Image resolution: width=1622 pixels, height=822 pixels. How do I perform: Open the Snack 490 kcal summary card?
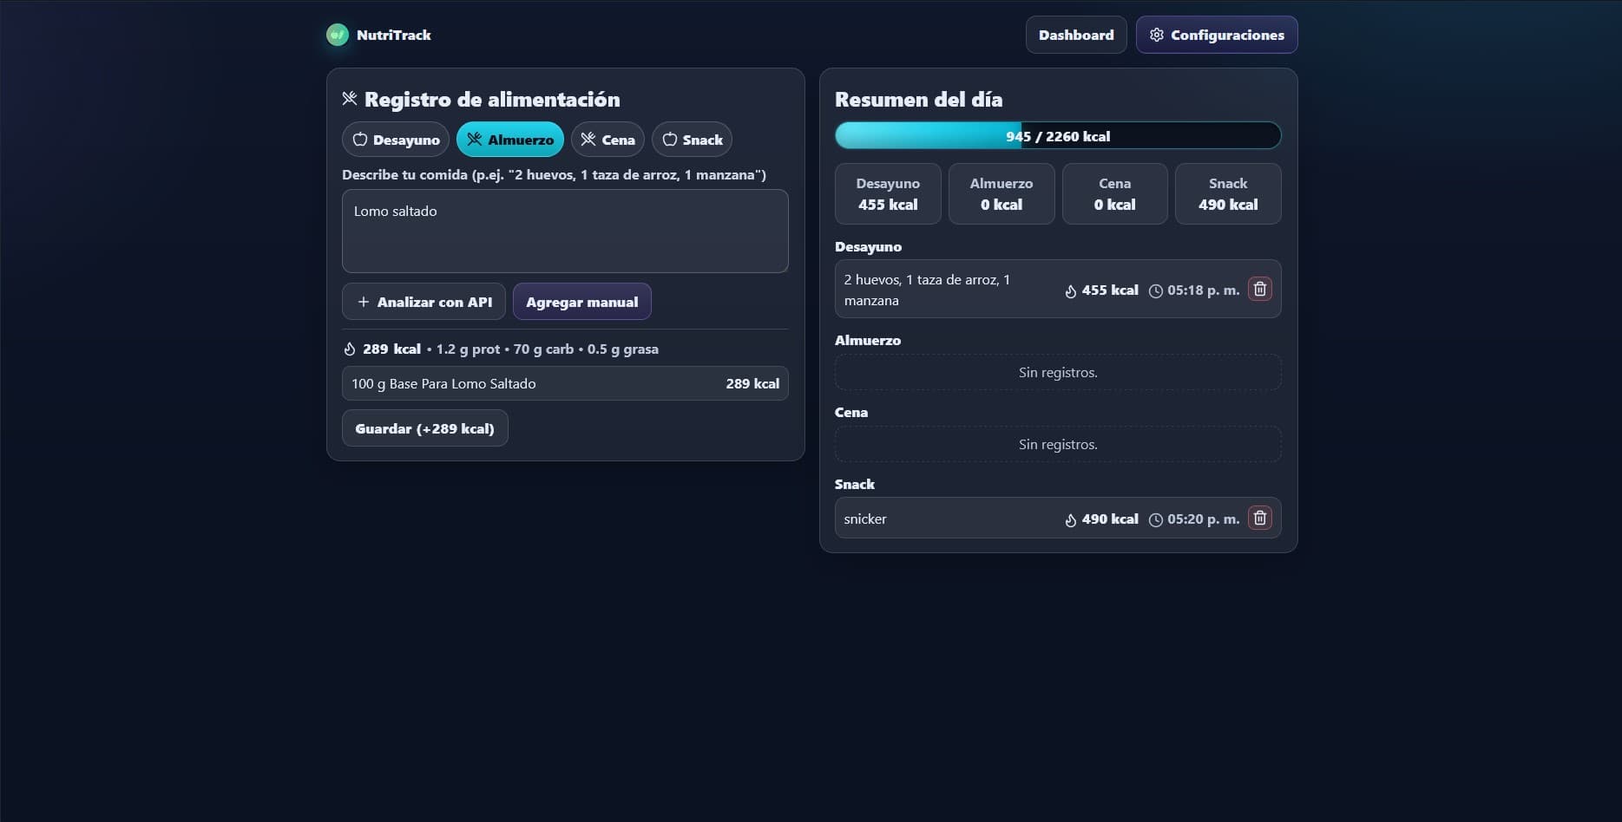click(x=1228, y=193)
